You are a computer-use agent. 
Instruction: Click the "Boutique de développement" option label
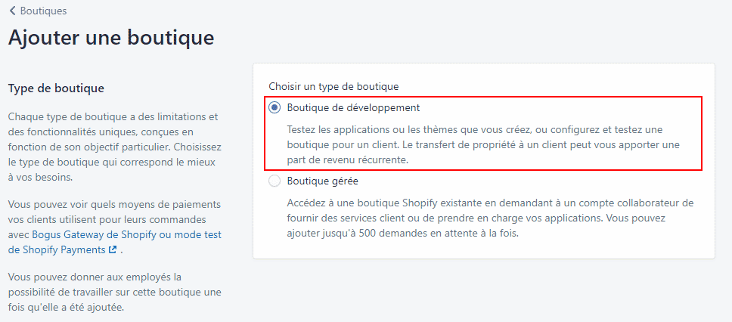click(x=353, y=108)
